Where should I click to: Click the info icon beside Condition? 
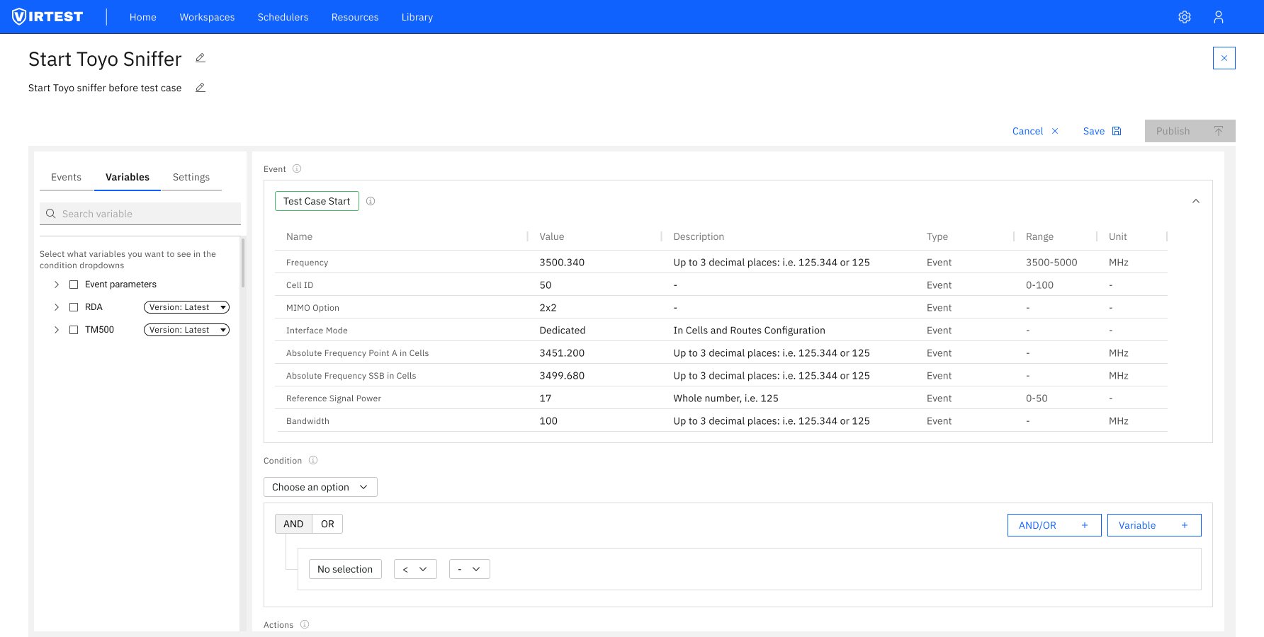point(312,460)
